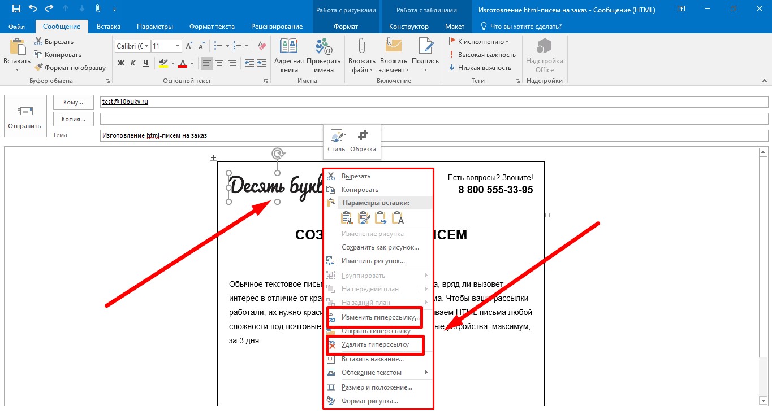Align text to the right

[x=232, y=63]
